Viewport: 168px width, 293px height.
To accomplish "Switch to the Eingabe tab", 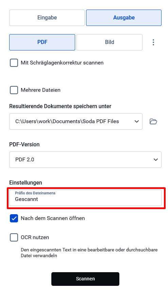I will [47, 17].
